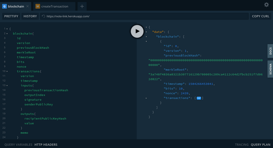Click the bits field at line 8
Image resolution: width=273 pixels, height=148 pixels.
coord(21,62)
